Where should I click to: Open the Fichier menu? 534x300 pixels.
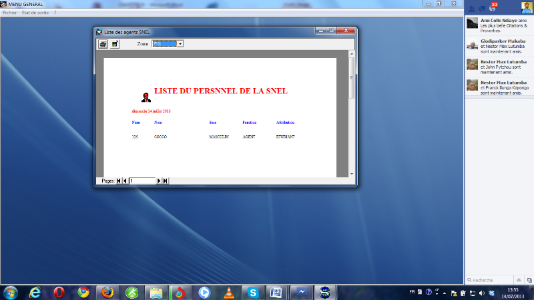pyautogui.click(x=10, y=13)
